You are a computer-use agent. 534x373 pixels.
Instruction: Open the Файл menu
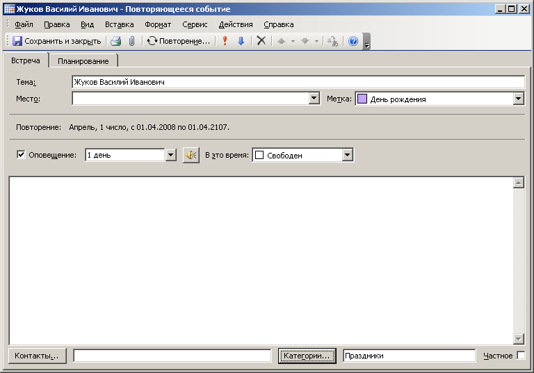click(x=24, y=24)
